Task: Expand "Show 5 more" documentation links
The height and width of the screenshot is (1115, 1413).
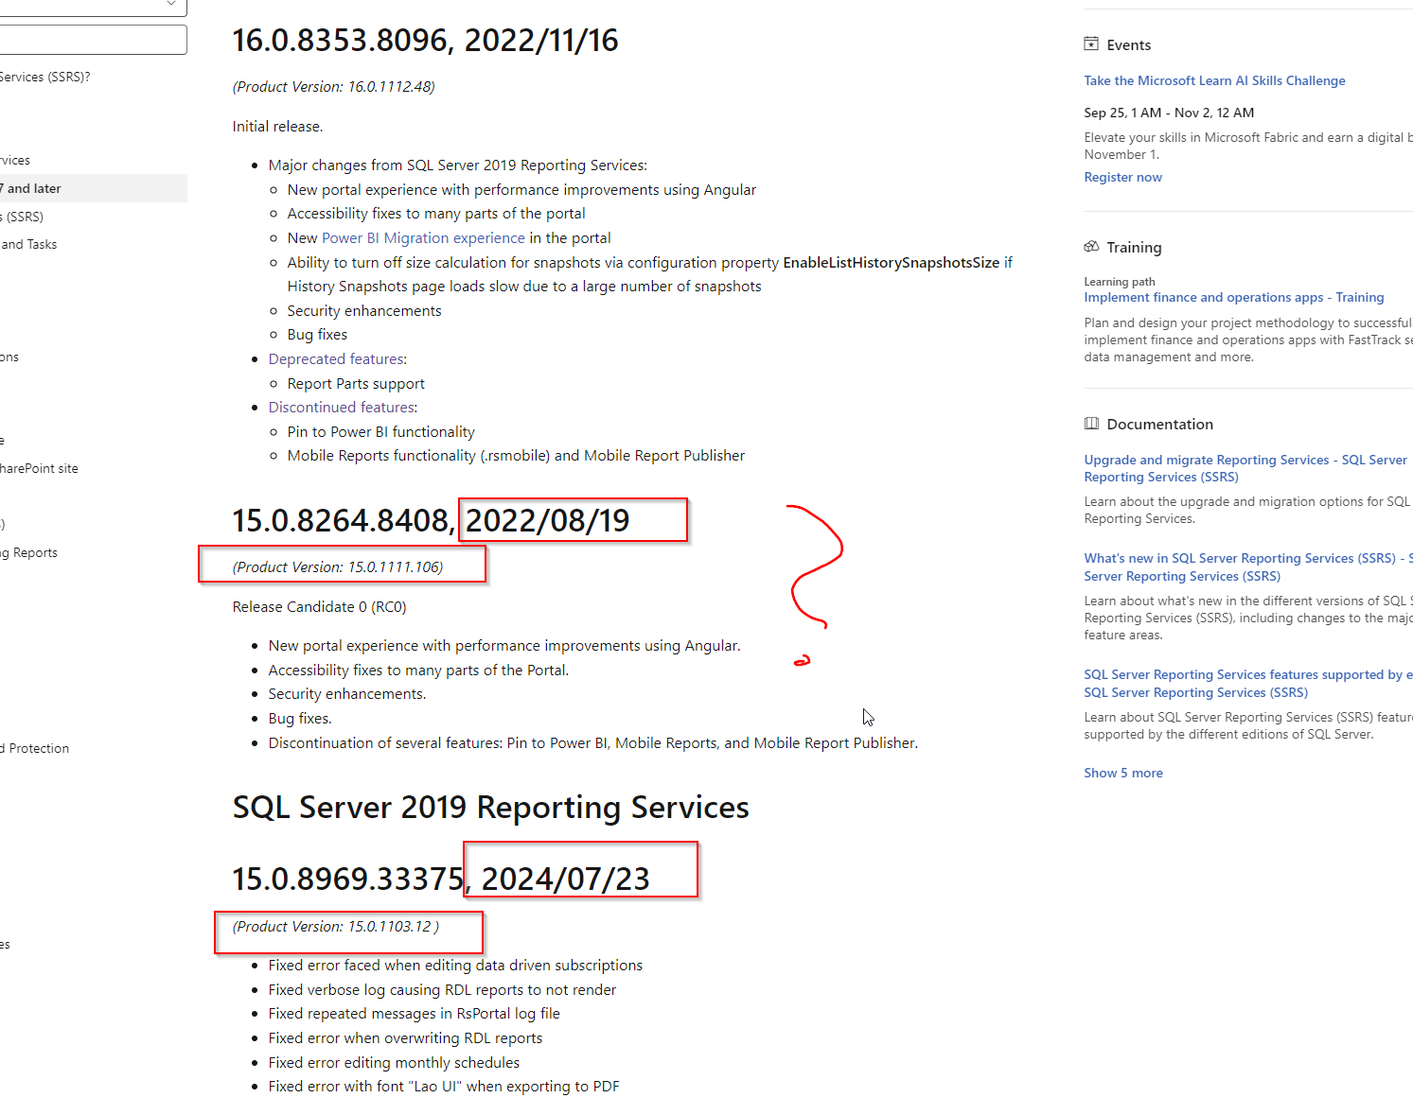Action: [x=1122, y=772]
